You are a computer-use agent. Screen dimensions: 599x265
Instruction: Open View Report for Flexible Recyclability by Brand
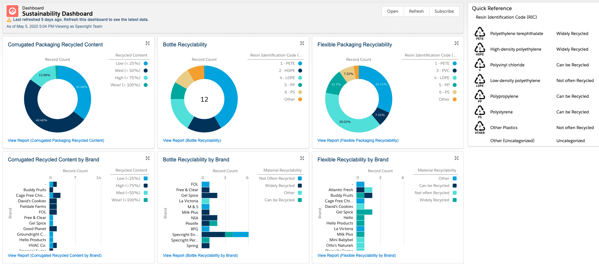[357, 256]
